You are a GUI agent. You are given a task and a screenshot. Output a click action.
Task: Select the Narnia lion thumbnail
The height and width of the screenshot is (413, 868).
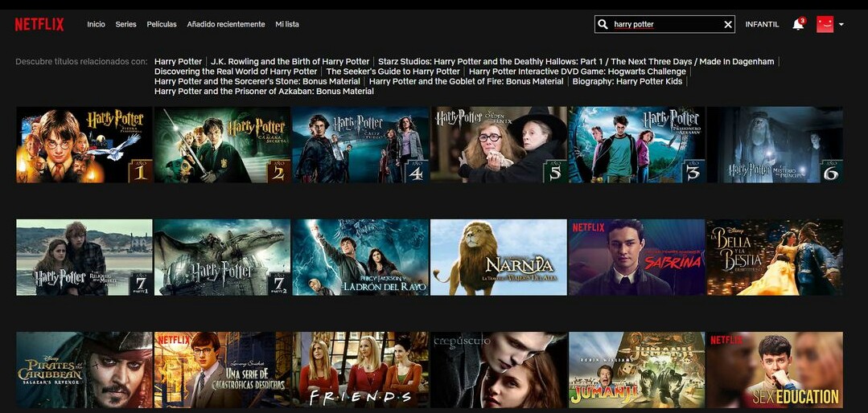click(498, 258)
